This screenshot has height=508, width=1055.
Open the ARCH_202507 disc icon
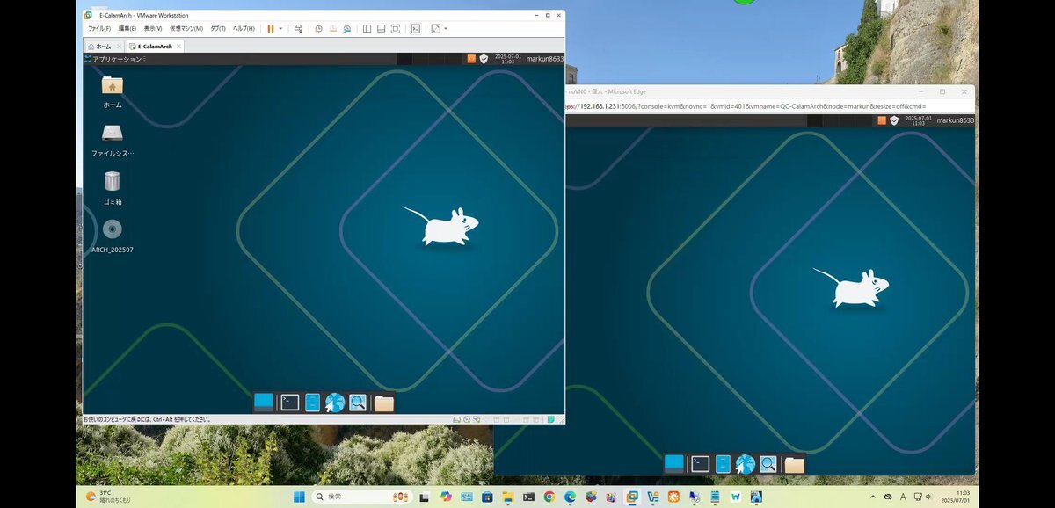112,236
